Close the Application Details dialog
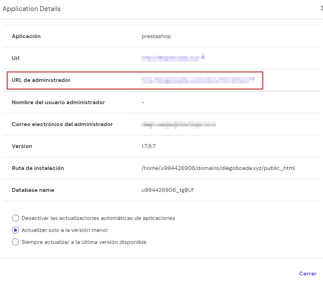323x285 pixels. click(322, 7)
